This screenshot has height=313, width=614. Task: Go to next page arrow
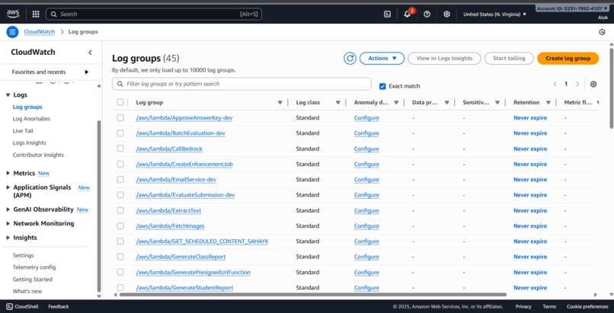coord(577,84)
